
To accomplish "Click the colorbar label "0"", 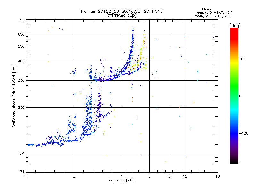I will point(240,96).
